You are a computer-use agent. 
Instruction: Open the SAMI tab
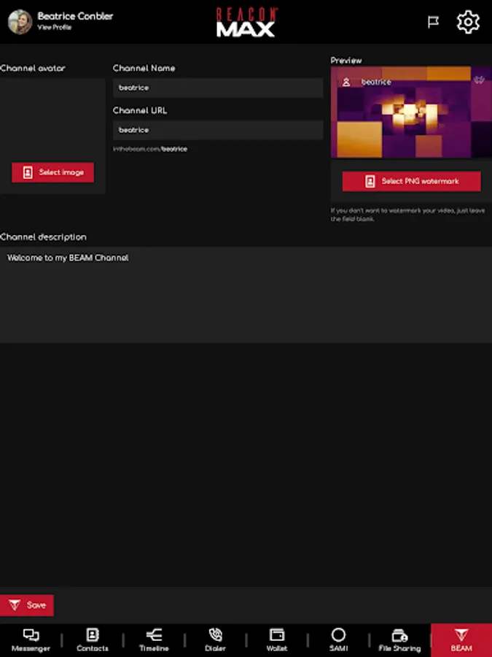(x=338, y=640)
